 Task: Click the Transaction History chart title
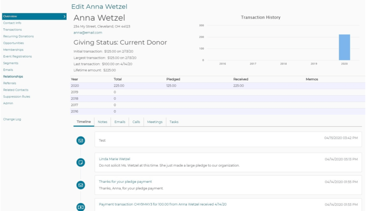click(x=261, y=17)
